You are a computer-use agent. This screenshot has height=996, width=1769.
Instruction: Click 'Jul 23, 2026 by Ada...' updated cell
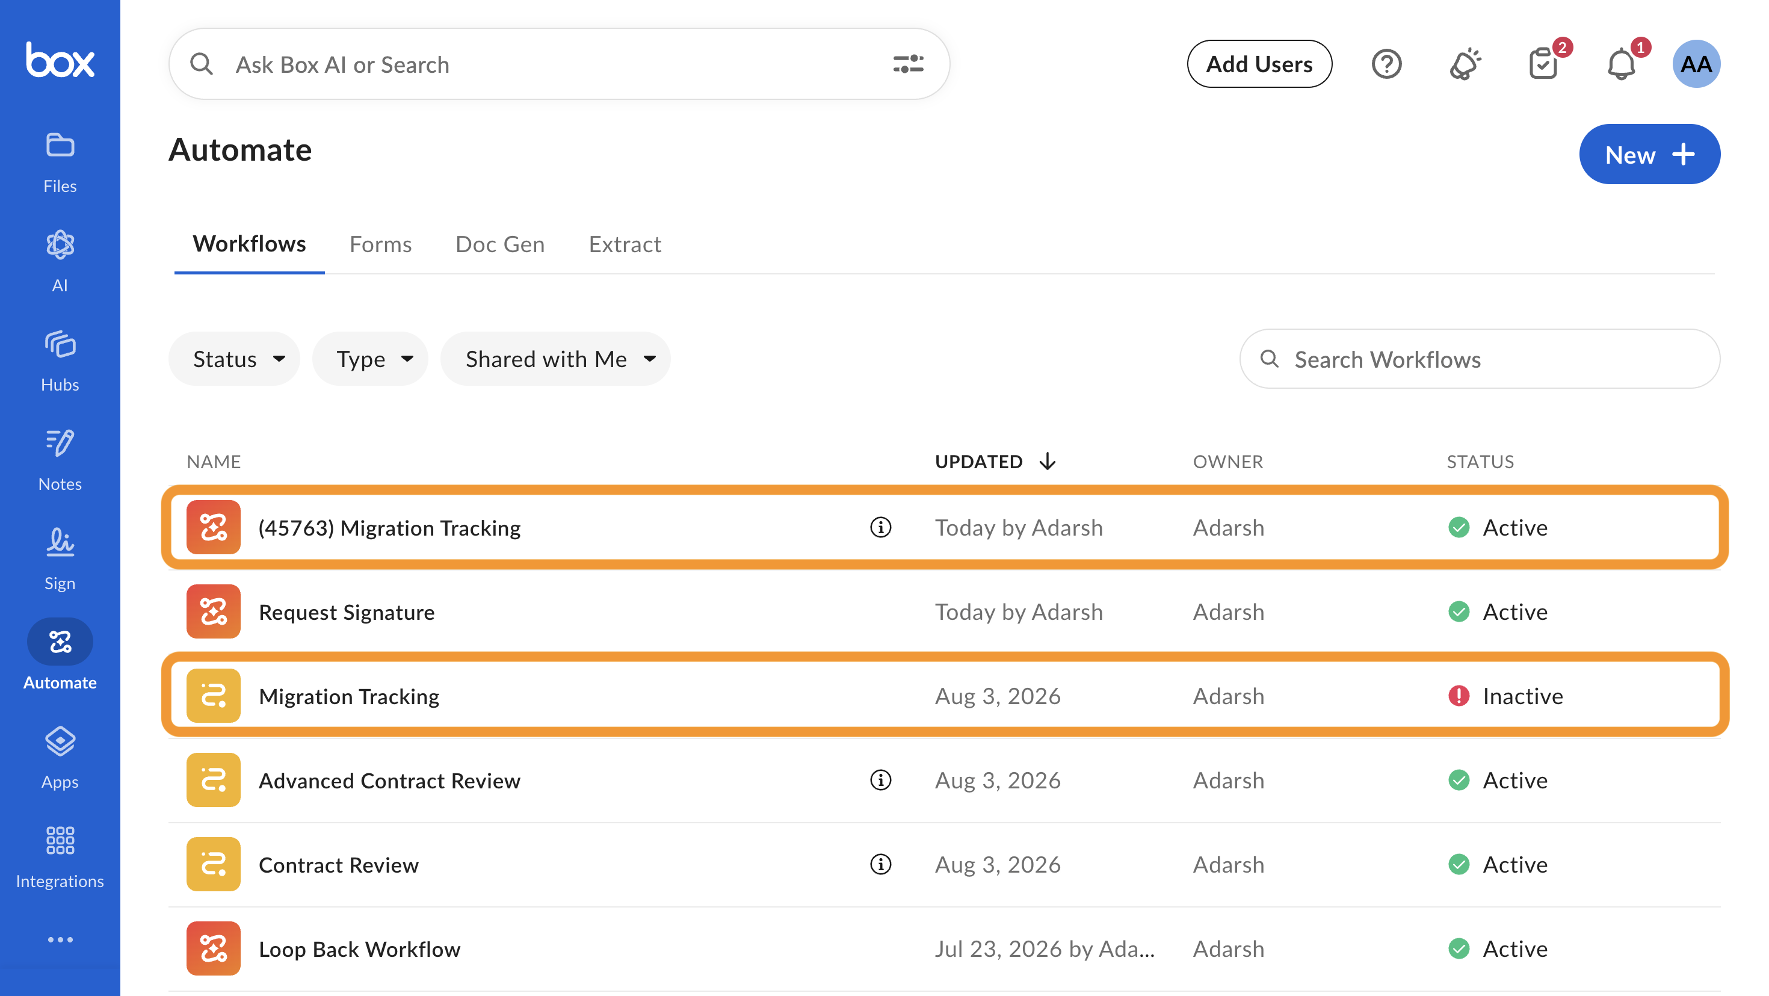tap(1045, 948)
